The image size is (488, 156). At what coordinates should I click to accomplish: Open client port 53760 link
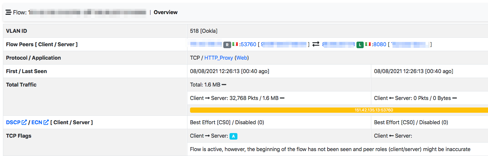(248, 44)
